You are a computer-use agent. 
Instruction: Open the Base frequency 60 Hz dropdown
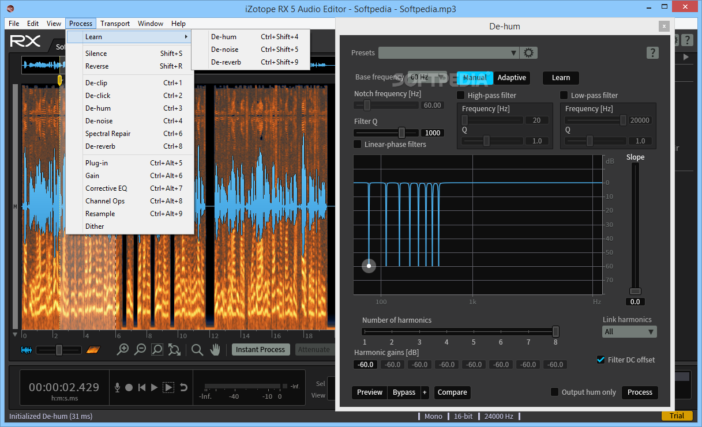point(427,77)
